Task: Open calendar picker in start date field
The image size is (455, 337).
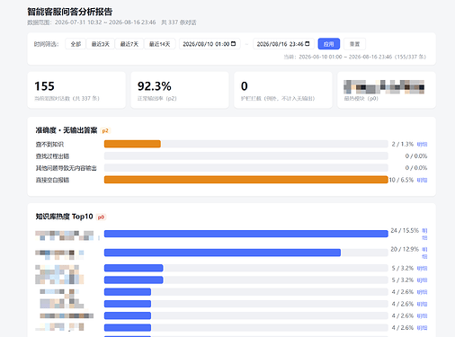Action: [233, 44]
